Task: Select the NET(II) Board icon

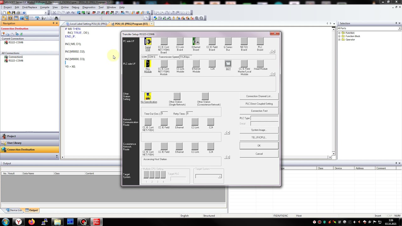Action: [x=244, y=41]
